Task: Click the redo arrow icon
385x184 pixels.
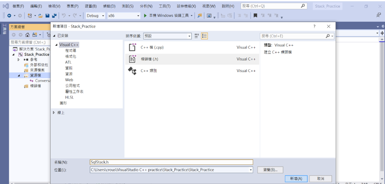Action: click(75, 16)
